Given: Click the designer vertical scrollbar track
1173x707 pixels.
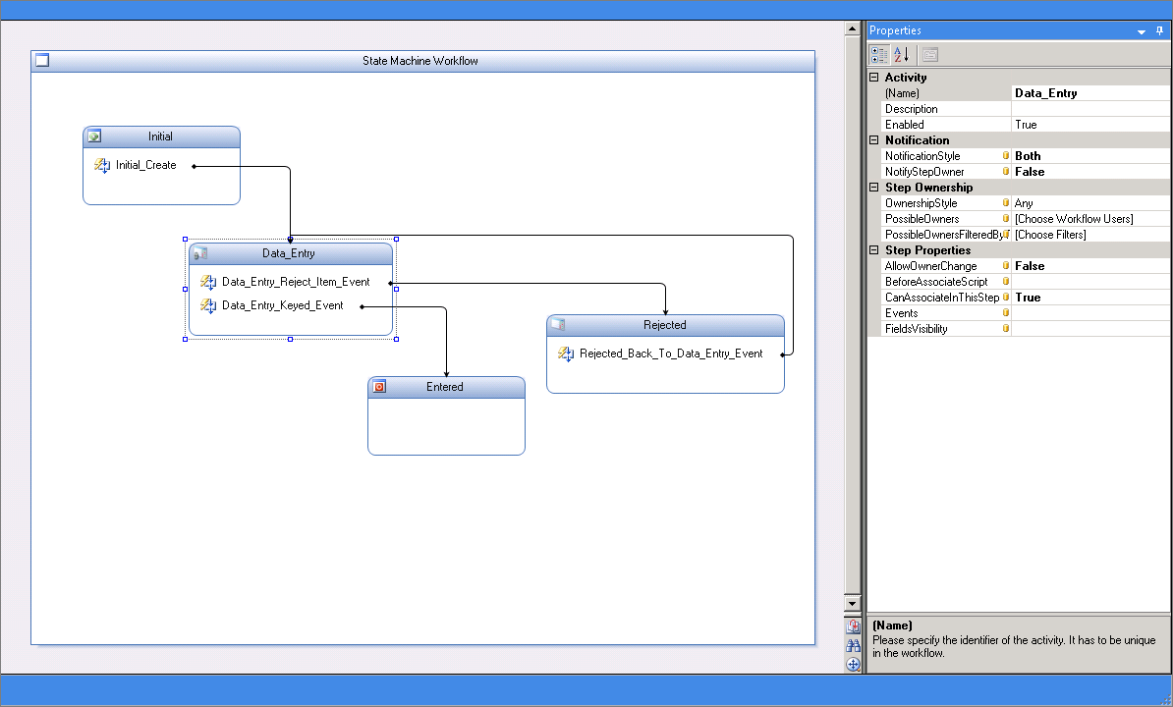Looking at the screenshot, I should tap(852, 314).
